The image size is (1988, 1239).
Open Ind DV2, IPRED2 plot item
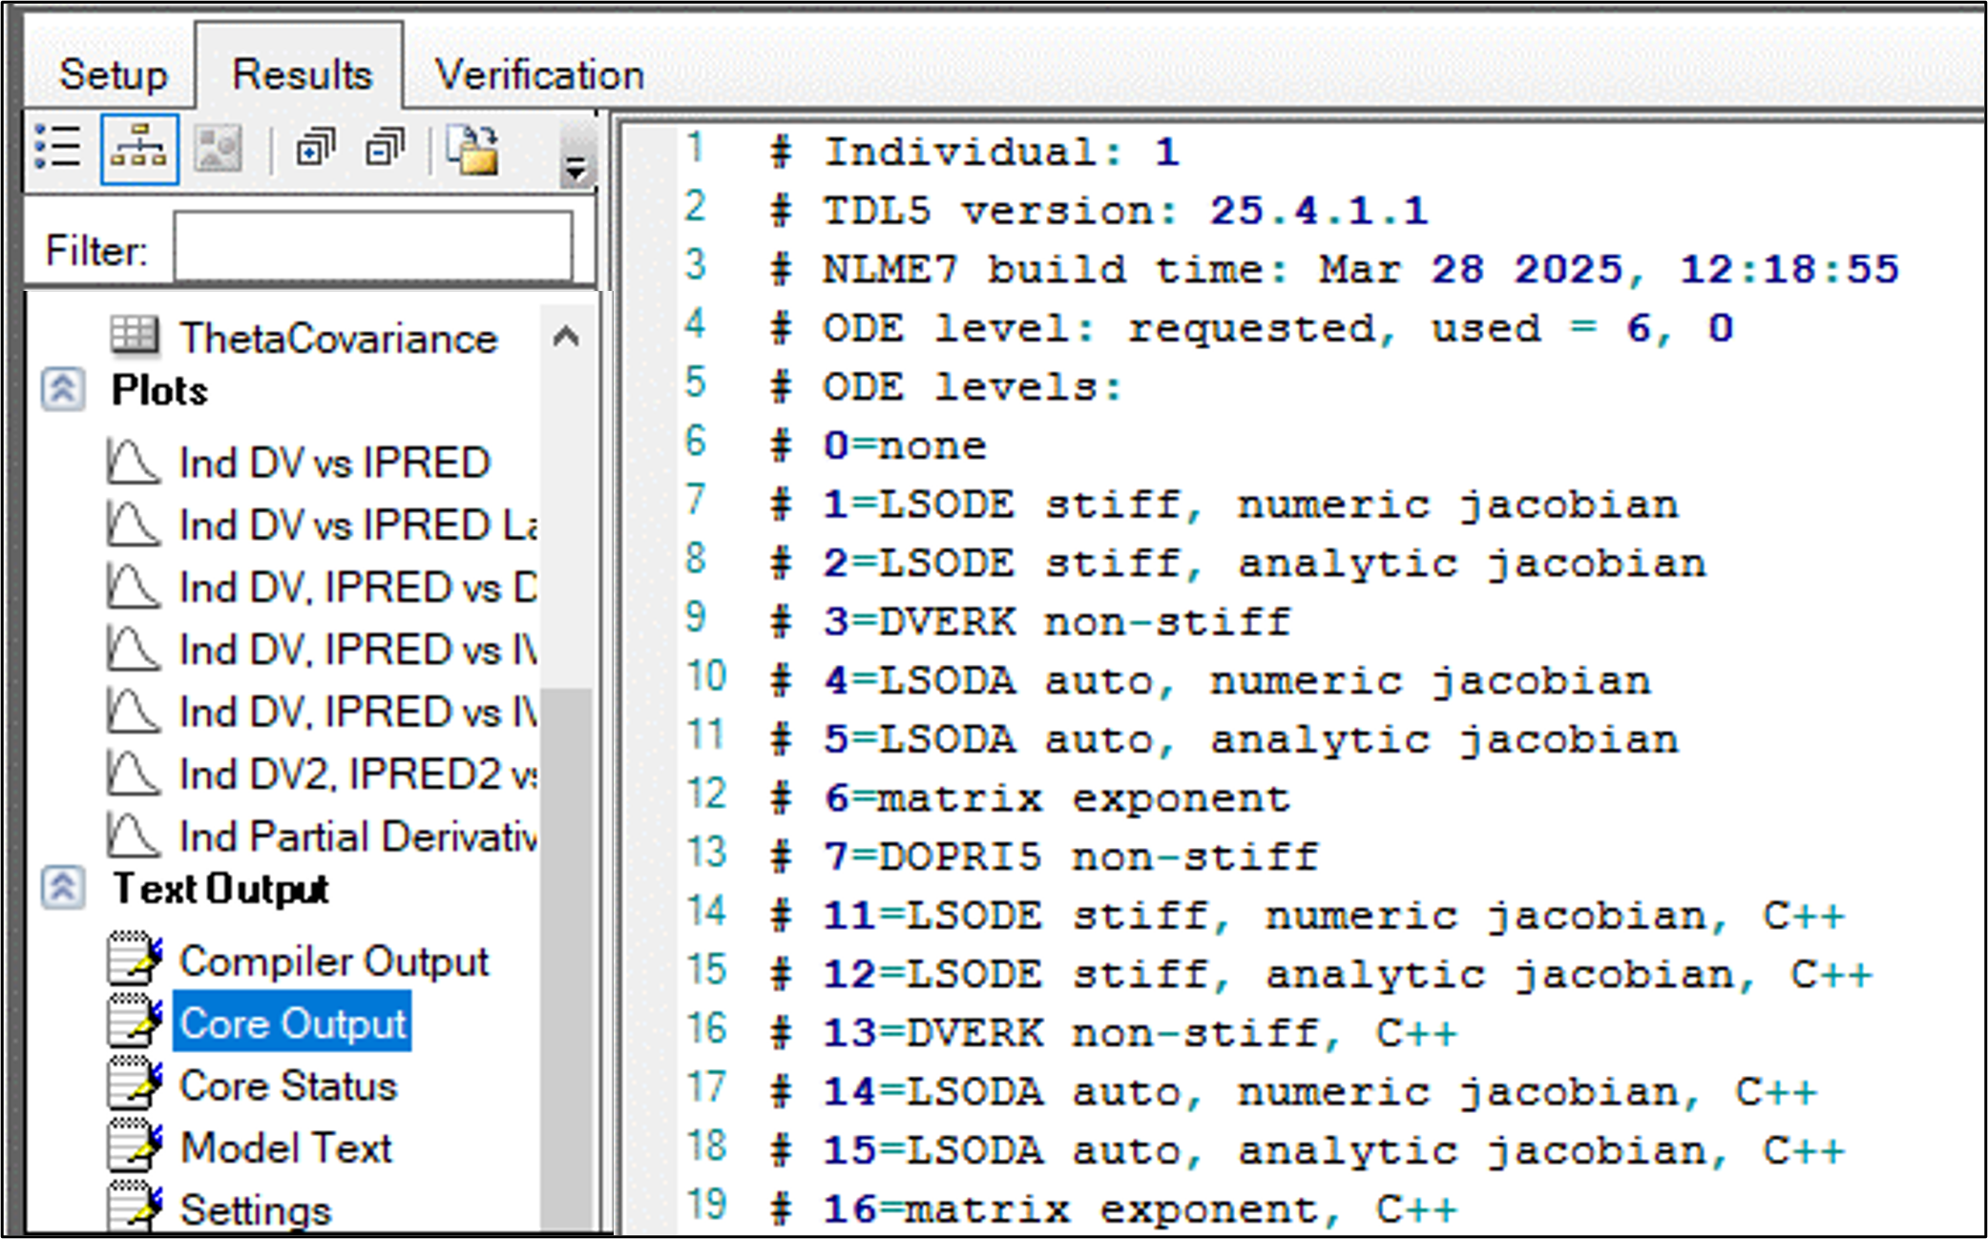click(x=358, y=774)
